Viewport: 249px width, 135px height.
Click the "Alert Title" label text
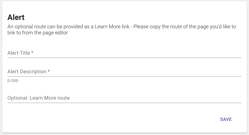point(19,53)
